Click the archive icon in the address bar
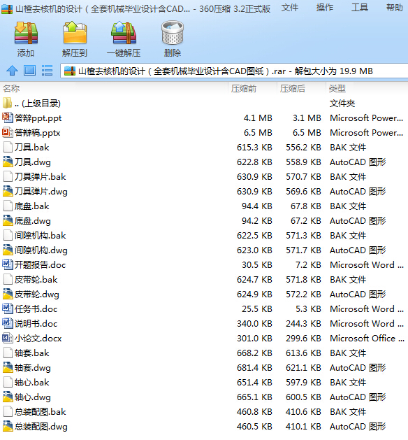The image size is (408, 440). click(70, 71)
